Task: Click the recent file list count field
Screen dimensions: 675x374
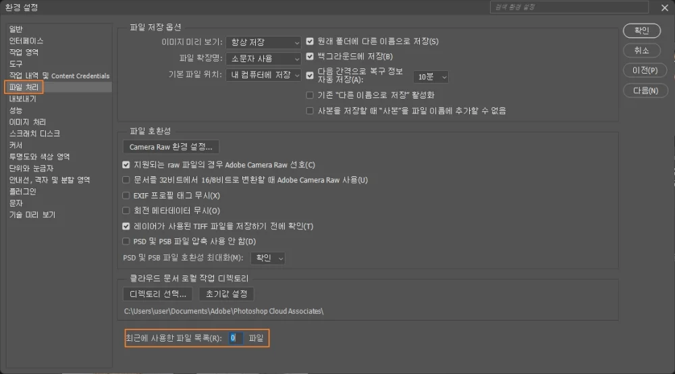Action: pos(236,338)
